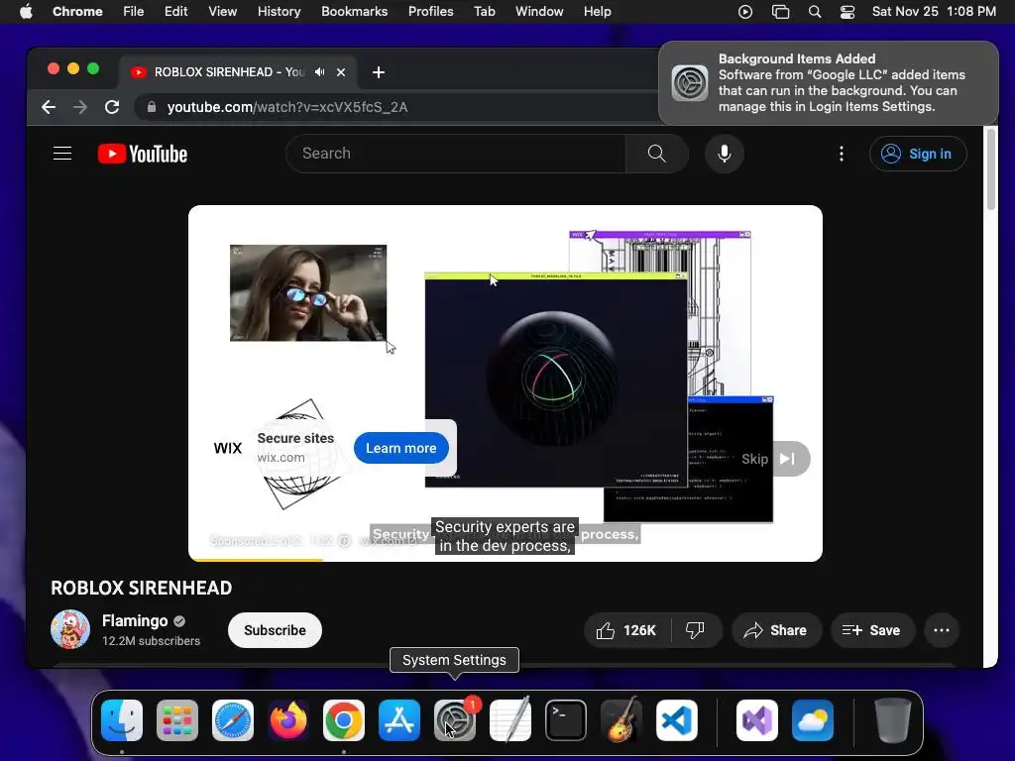The image size is (1015, 761).
Task: Click the search magnifier button
Action: pos(656,154)
